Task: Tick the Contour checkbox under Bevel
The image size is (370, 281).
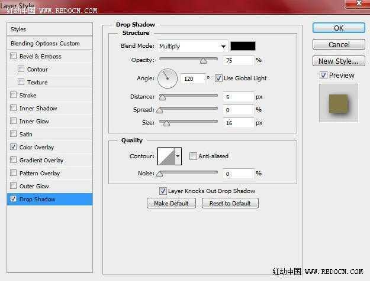Action: tap(21, 69)
